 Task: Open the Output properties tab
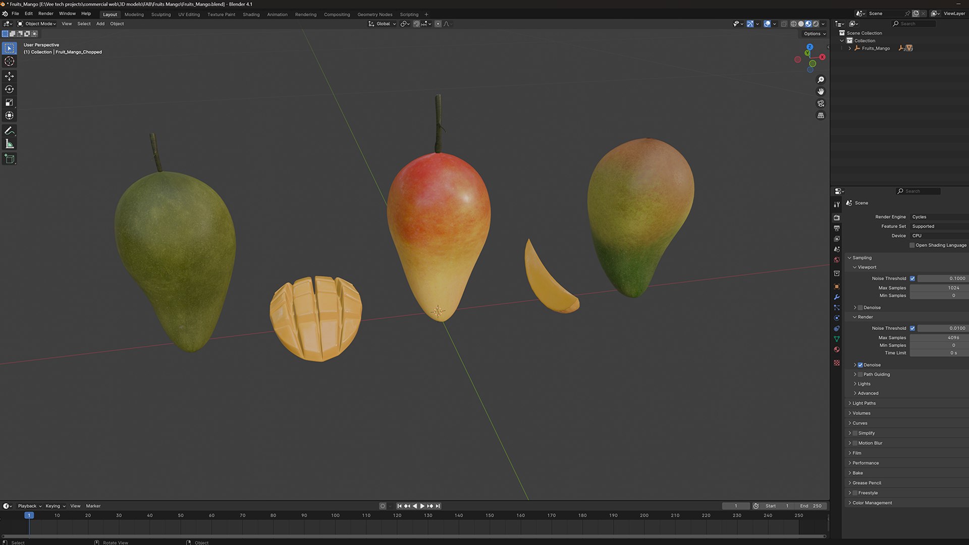pyautogui.click(x=837, y=228)
